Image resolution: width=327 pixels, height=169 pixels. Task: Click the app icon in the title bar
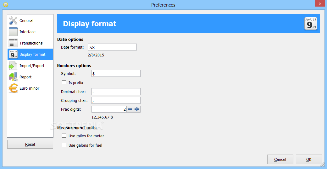6,5
